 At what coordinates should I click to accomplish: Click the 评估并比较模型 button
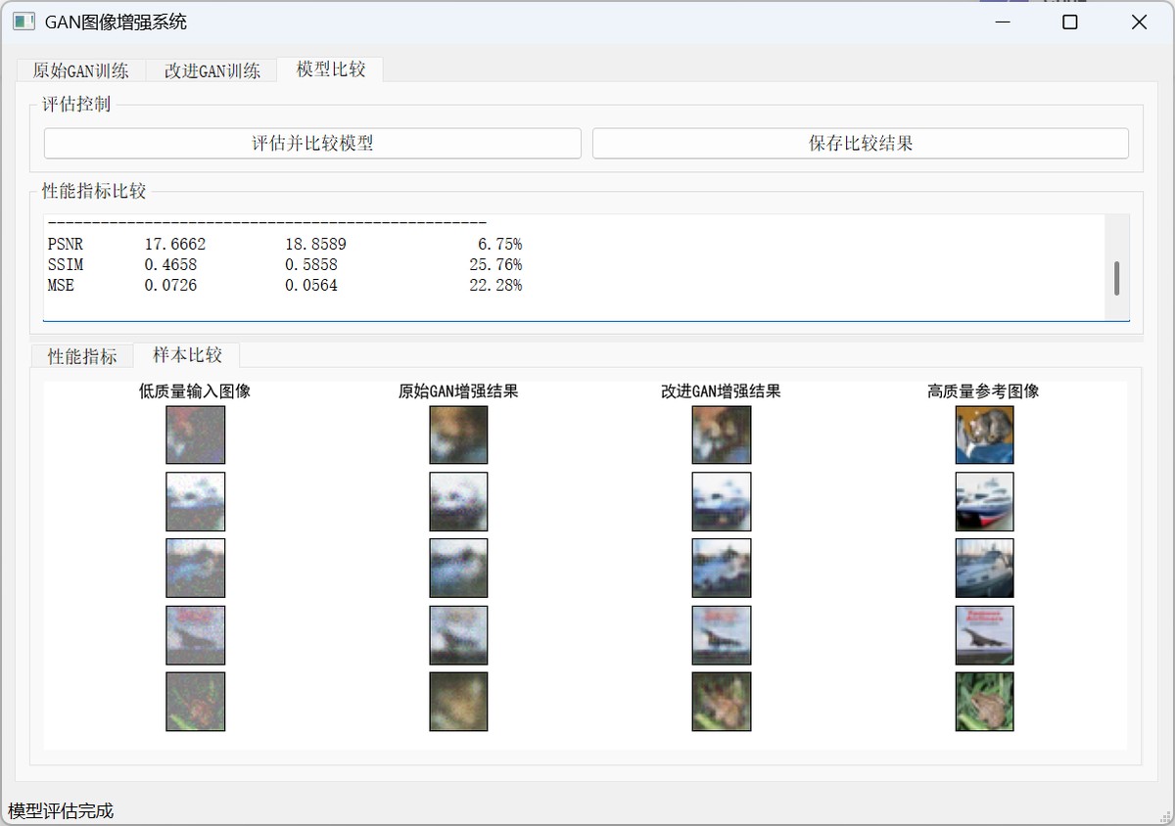point(312,144)
